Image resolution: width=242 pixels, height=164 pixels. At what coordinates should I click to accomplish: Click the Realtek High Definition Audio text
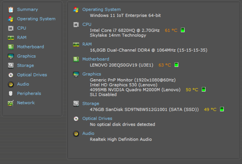pyautogui.click(x=121, y=140)
